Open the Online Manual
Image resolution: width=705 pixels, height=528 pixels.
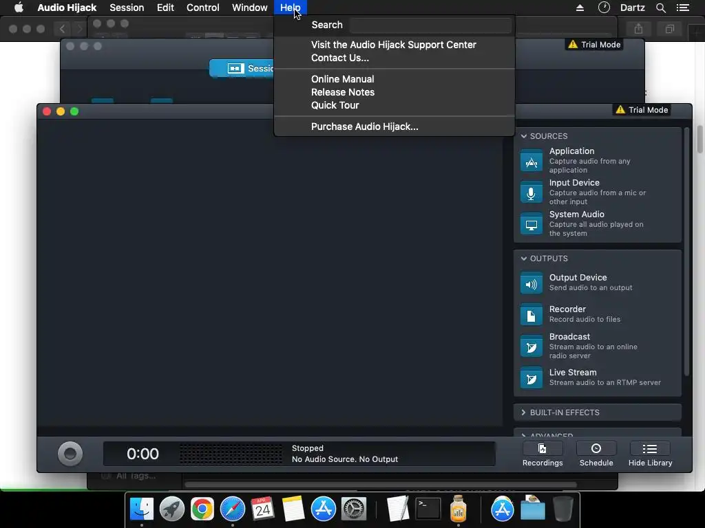point(343,79)
